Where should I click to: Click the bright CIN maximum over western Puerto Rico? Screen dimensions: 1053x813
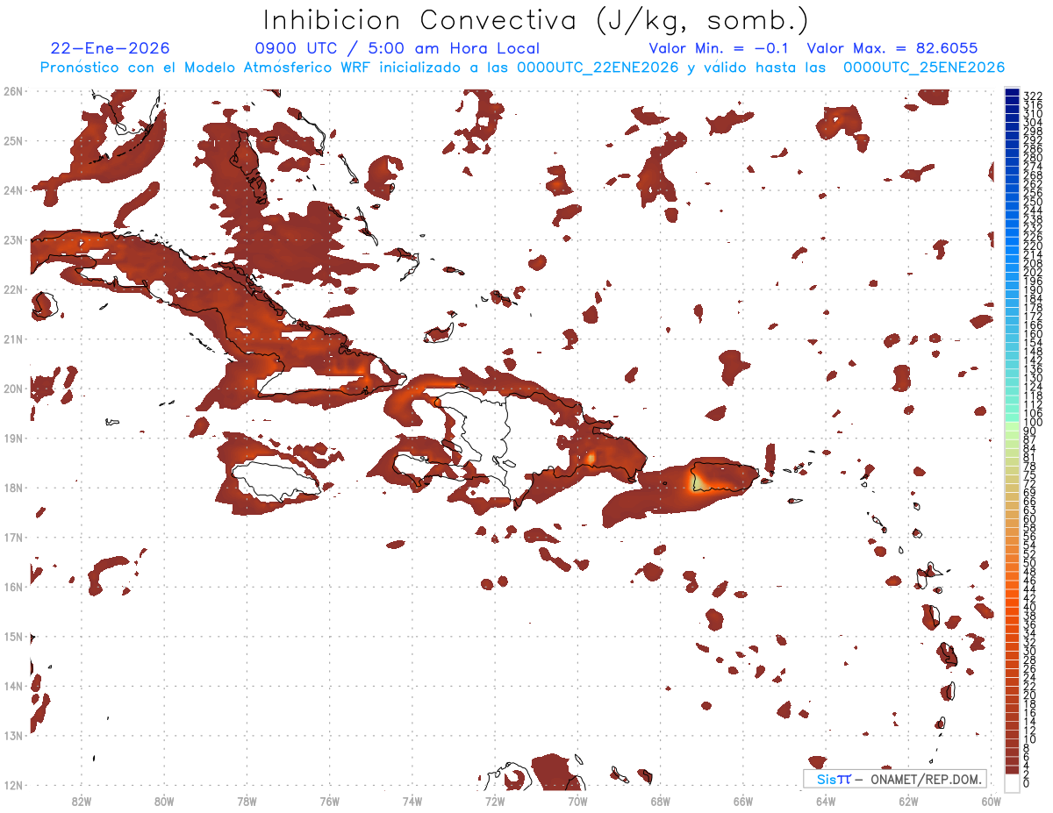click(699, 481)
